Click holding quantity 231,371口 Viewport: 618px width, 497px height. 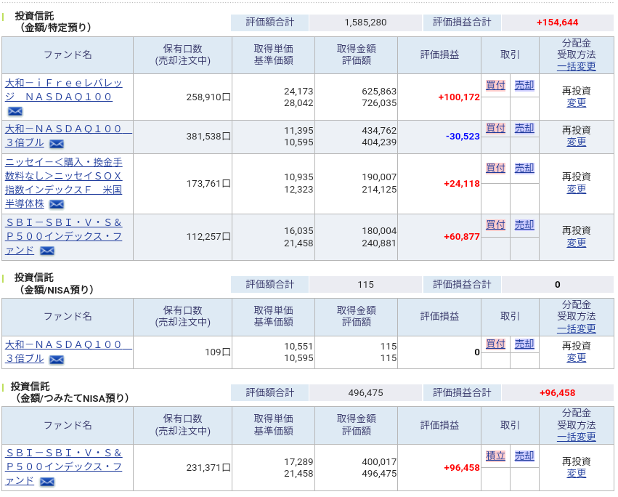tap(208, 468)
